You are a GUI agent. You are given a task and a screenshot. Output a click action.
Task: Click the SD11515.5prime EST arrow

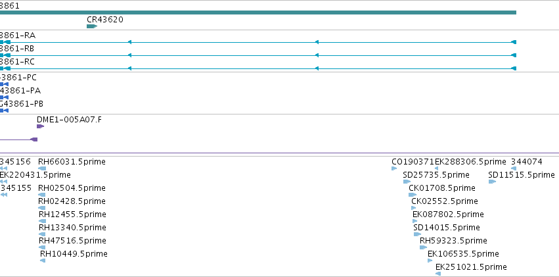click(493, 182)
